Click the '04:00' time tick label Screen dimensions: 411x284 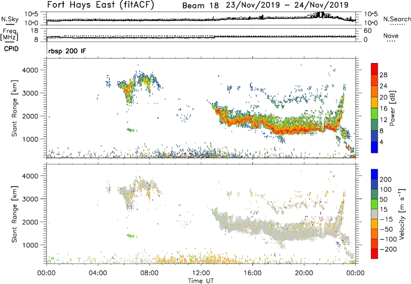[98, 273]
